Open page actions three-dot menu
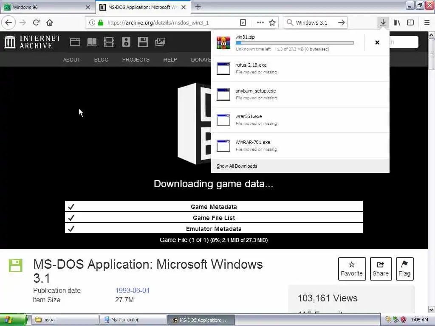Image resolution: width=435 pixels, height=326 pixels. tap(260, 22)
